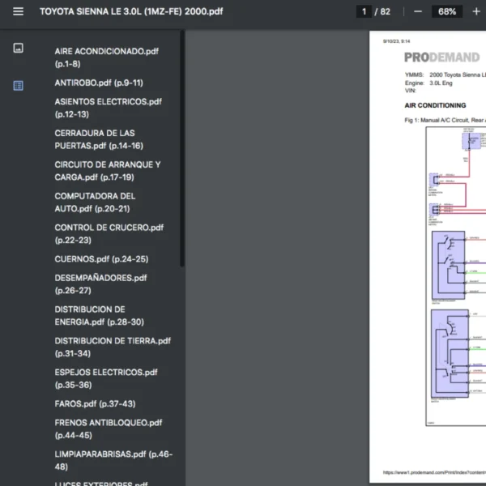Screen dimensions: 486x486
Task: Open ASIENTOS ELECTRICOS.pdf outline entry
Action: [x=108, y=108]
